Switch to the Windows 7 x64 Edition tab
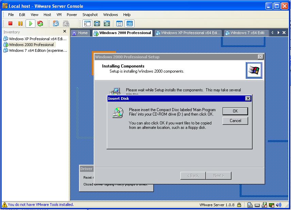 coord(246,33)
